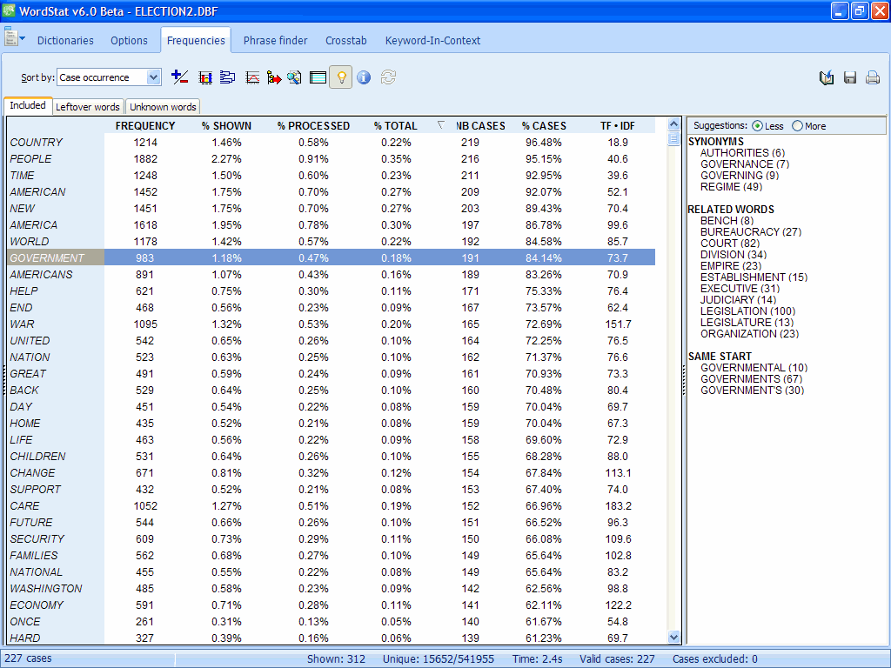
Task: Switch to the Phrase finder tab
Action: [x=275, y=40]
